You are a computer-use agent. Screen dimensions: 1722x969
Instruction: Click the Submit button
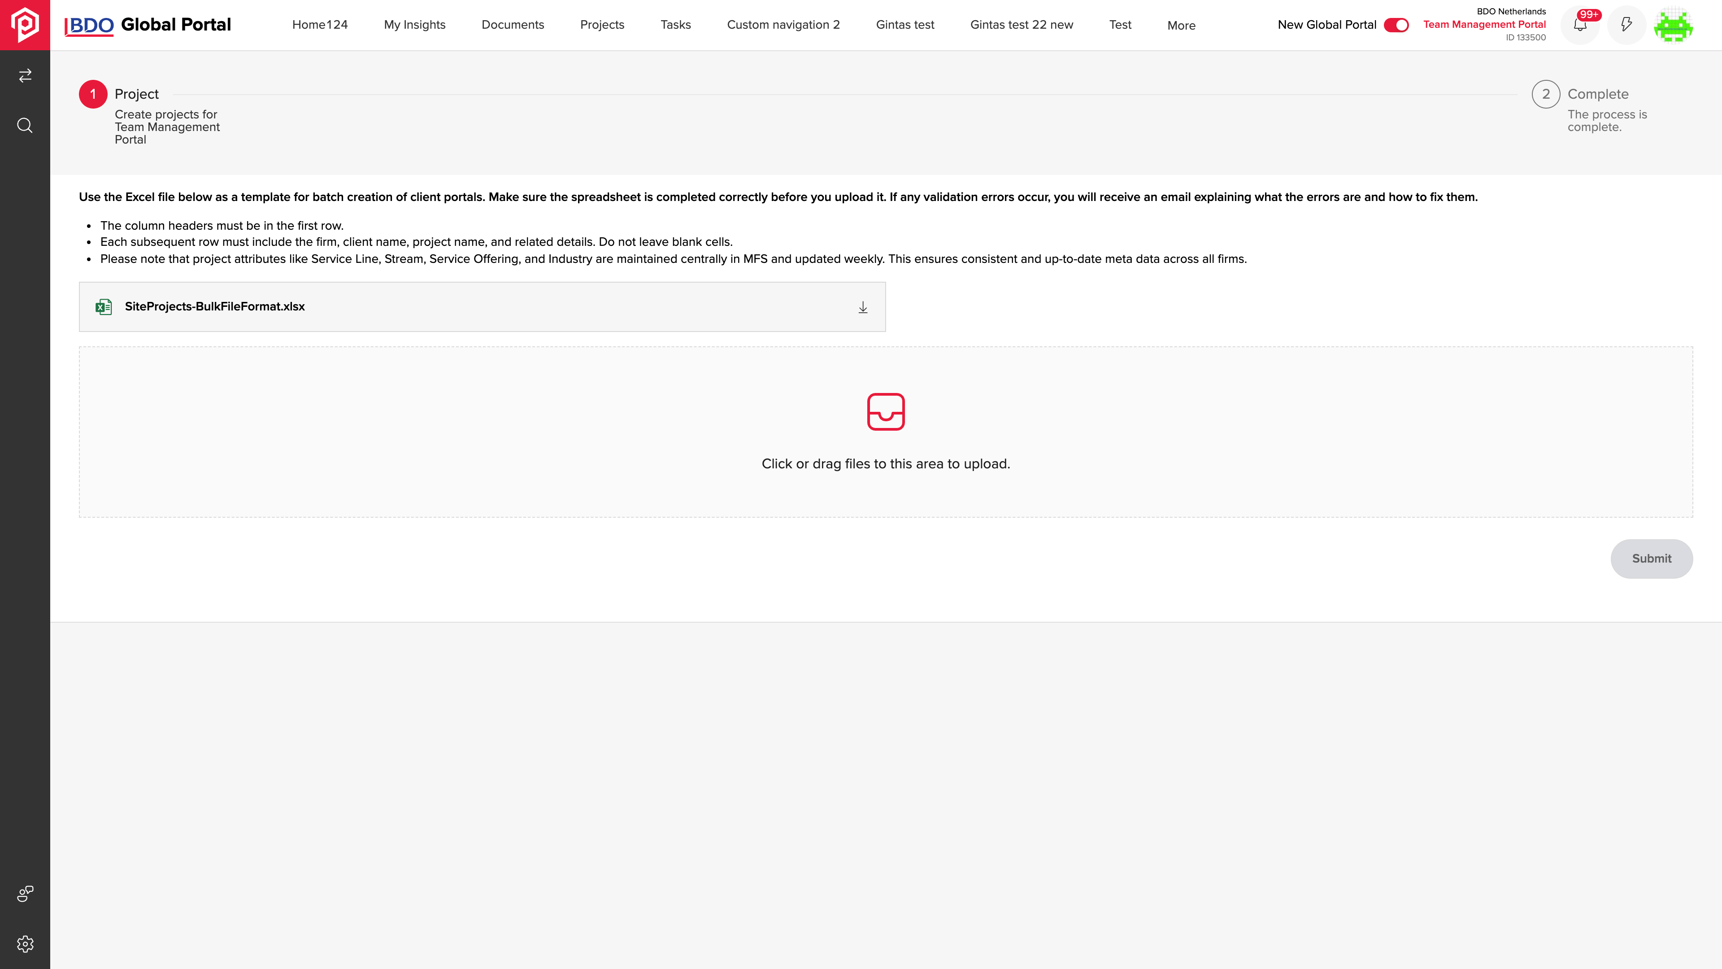[1651, 559]
